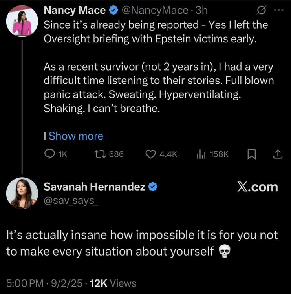291x294 pixels.
Task: Expand tweet with Show more
Action: point(76,136)
